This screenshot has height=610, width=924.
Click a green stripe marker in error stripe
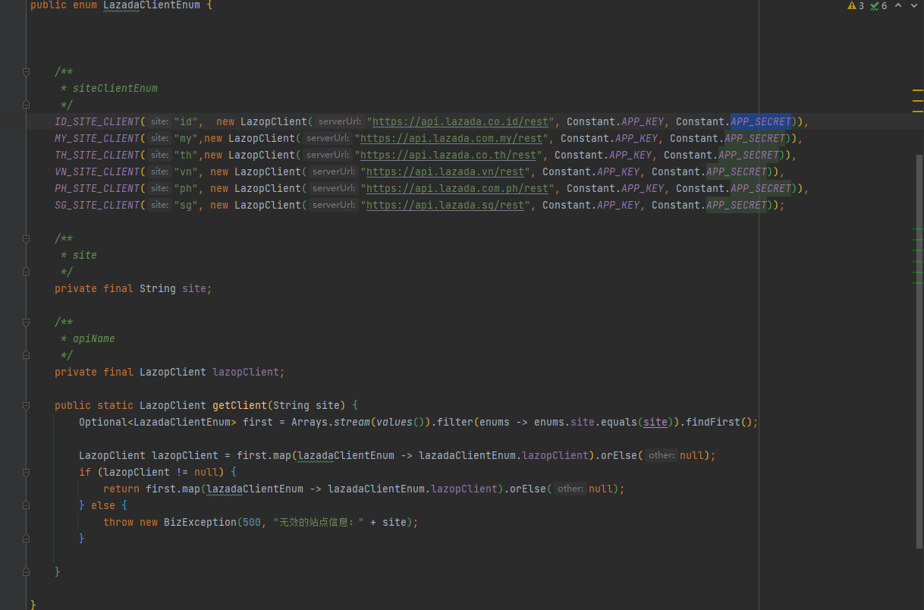pyautogui.click(x=917, y=228)
